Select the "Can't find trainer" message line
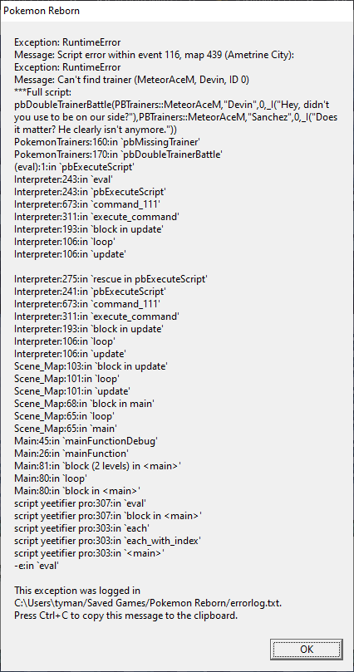 click(131, 80)
